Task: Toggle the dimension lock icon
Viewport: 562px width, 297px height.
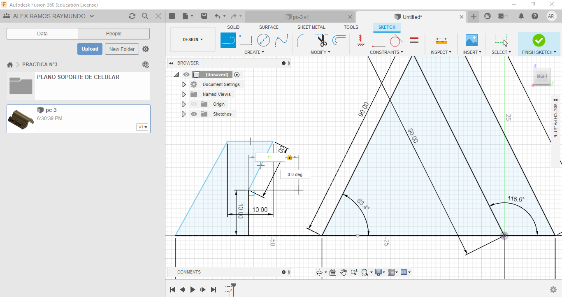Action: [289, 157]
